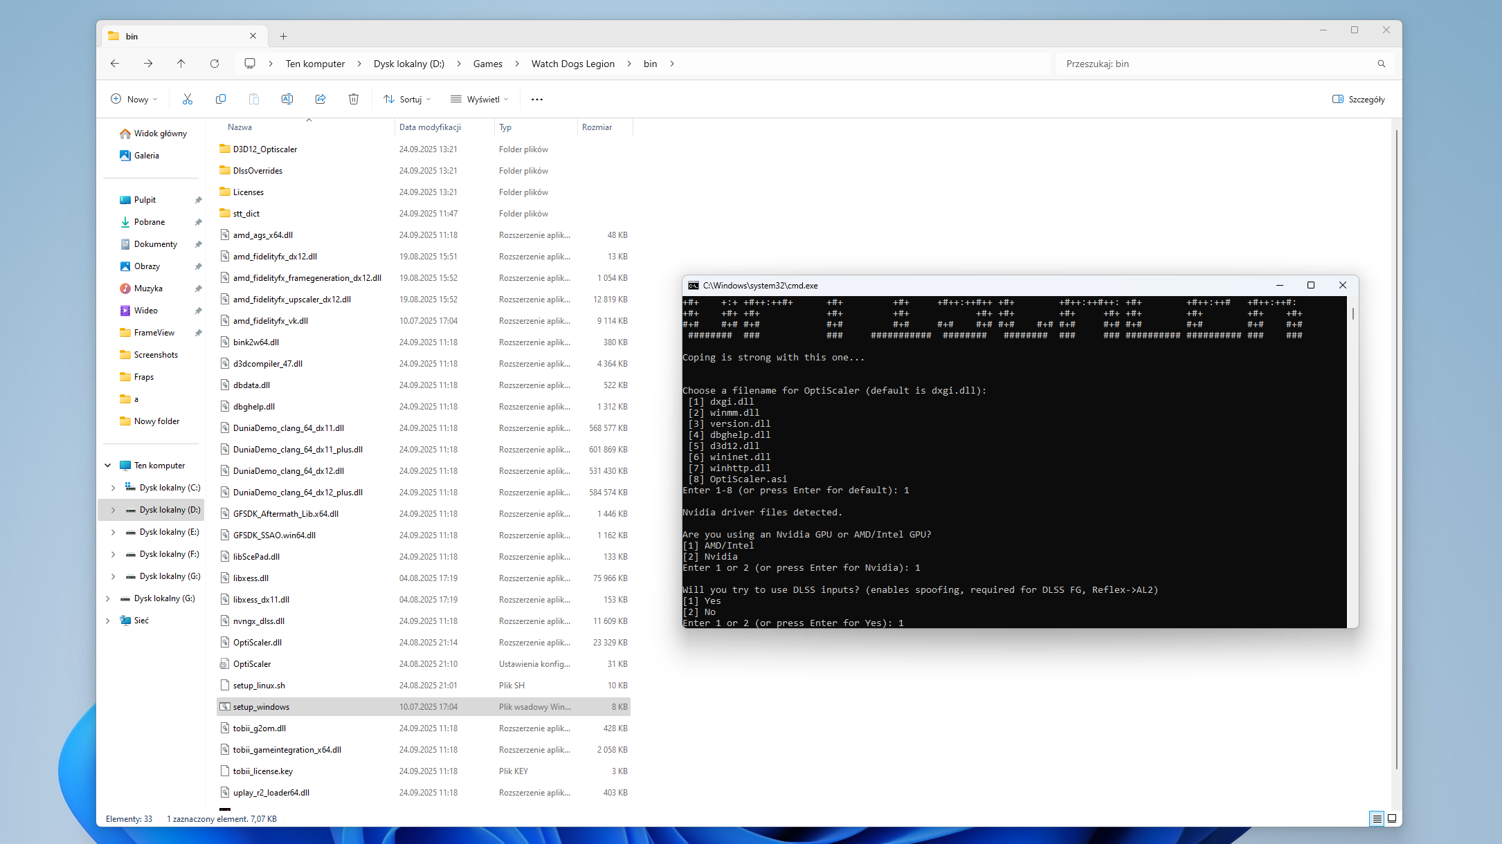
Task: Collapse the Ten komputer tree node
Action: point(108,466)
